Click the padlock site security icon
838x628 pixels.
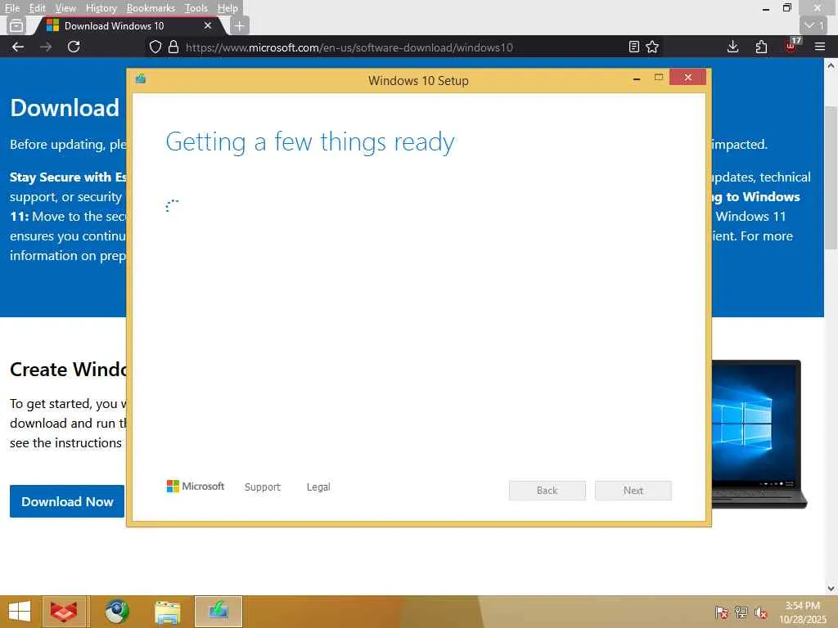(173, 47)
